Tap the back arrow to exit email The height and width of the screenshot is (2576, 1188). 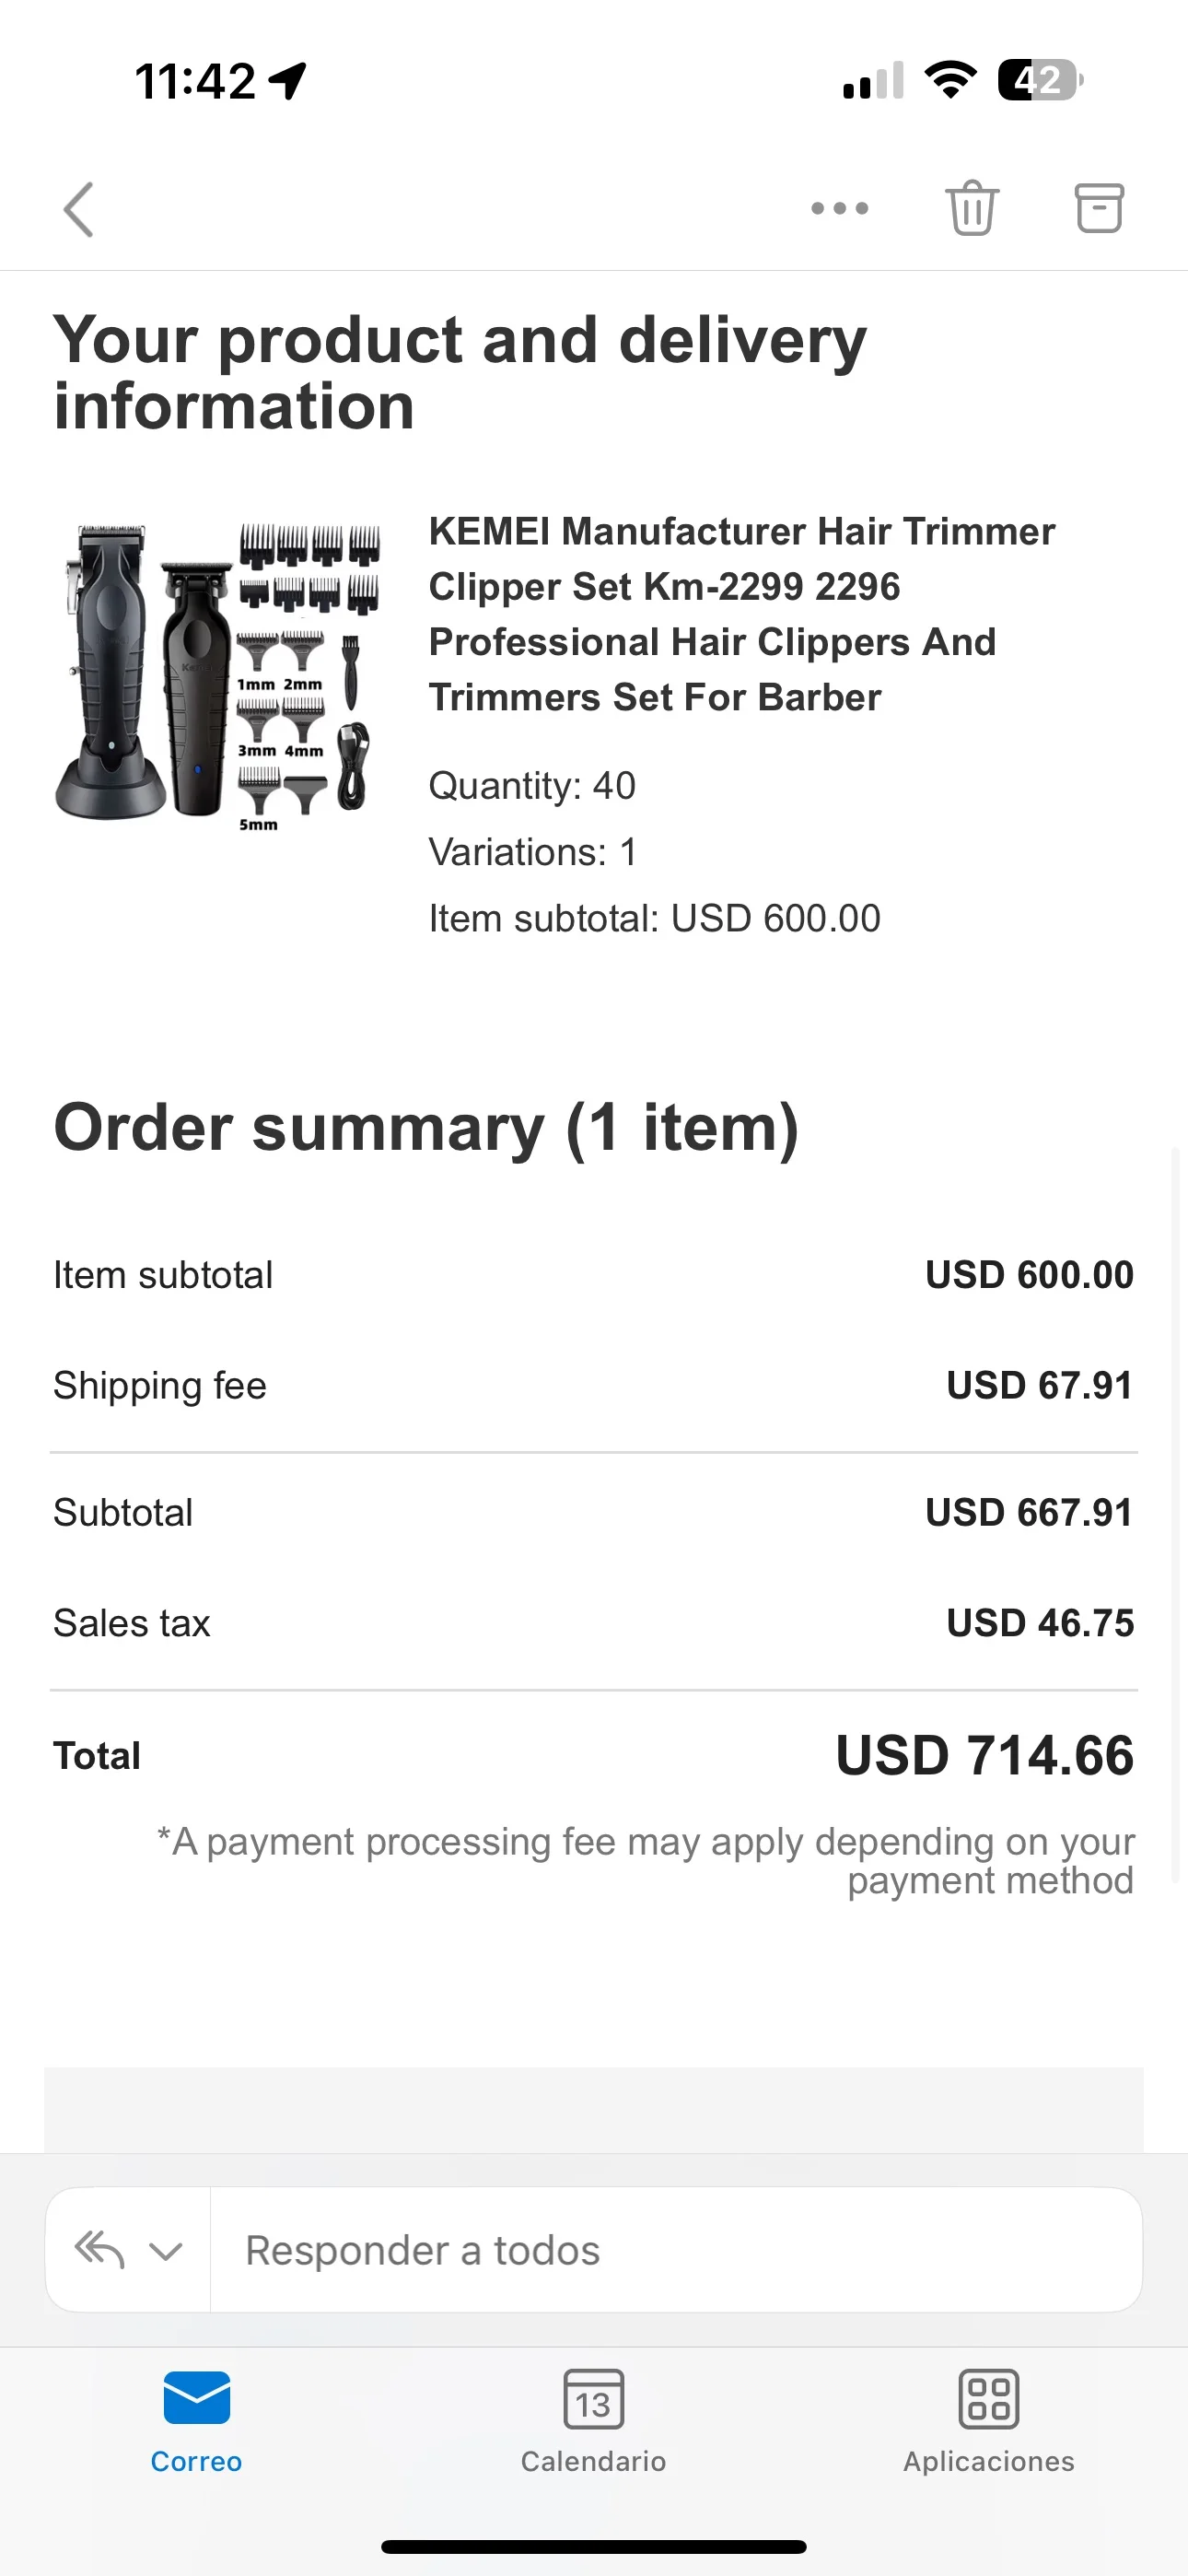pos(79,209)
